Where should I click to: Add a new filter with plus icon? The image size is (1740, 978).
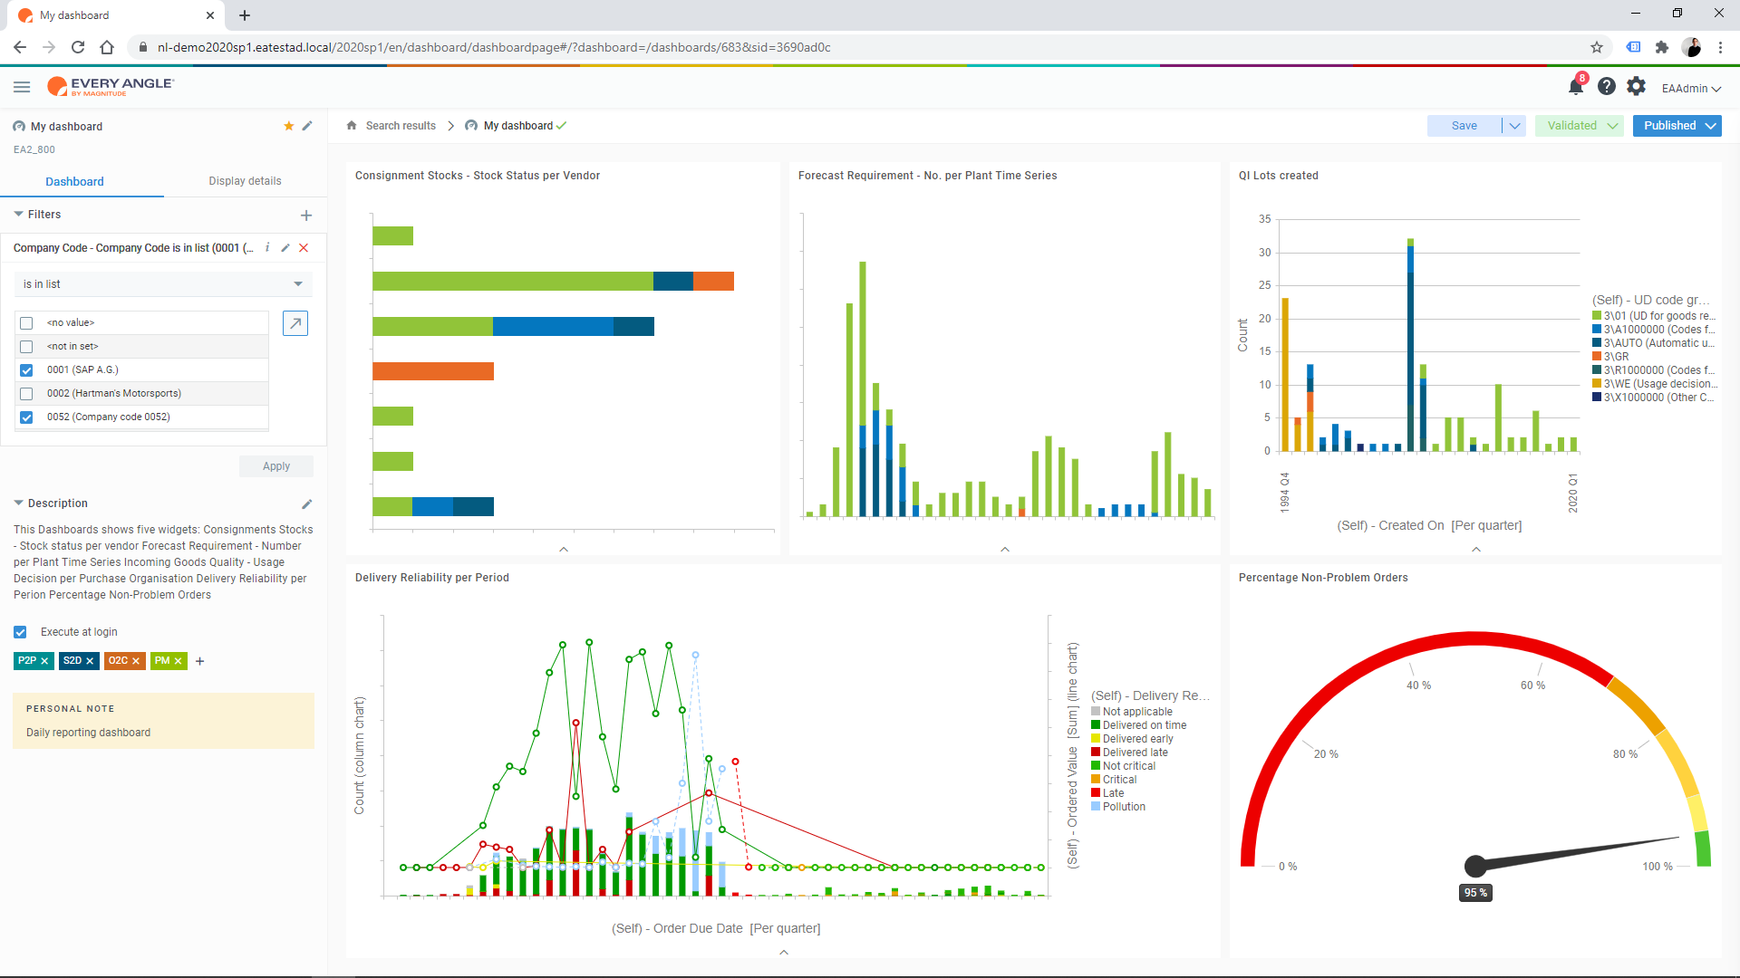click(306, 216)
